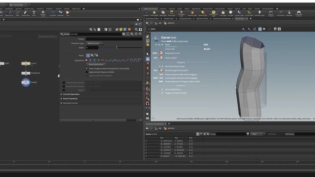
Task: Add an Ambient Light from shelf
Action: click(x=259, y=13)
